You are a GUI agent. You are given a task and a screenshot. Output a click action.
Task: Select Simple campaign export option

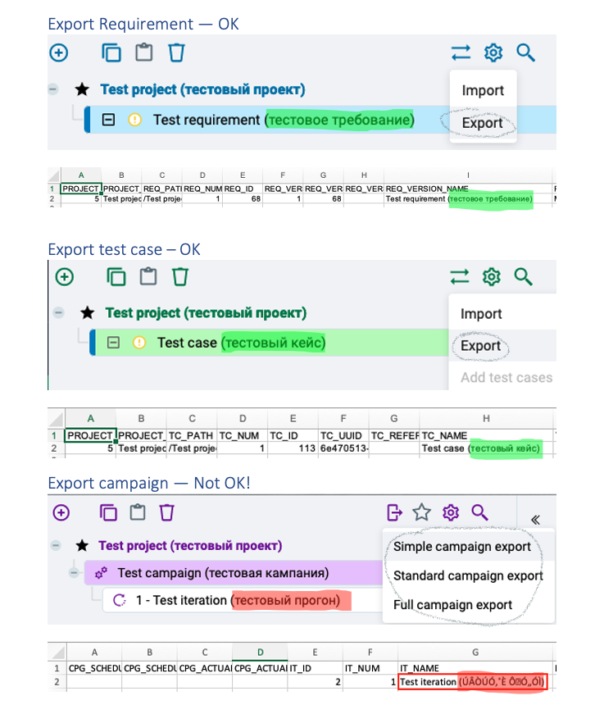pos(462,547)
